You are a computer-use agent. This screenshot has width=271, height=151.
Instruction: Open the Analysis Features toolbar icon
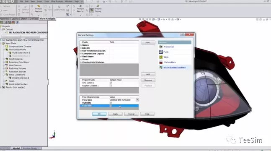pyautogui.click(x=39, y=9)
